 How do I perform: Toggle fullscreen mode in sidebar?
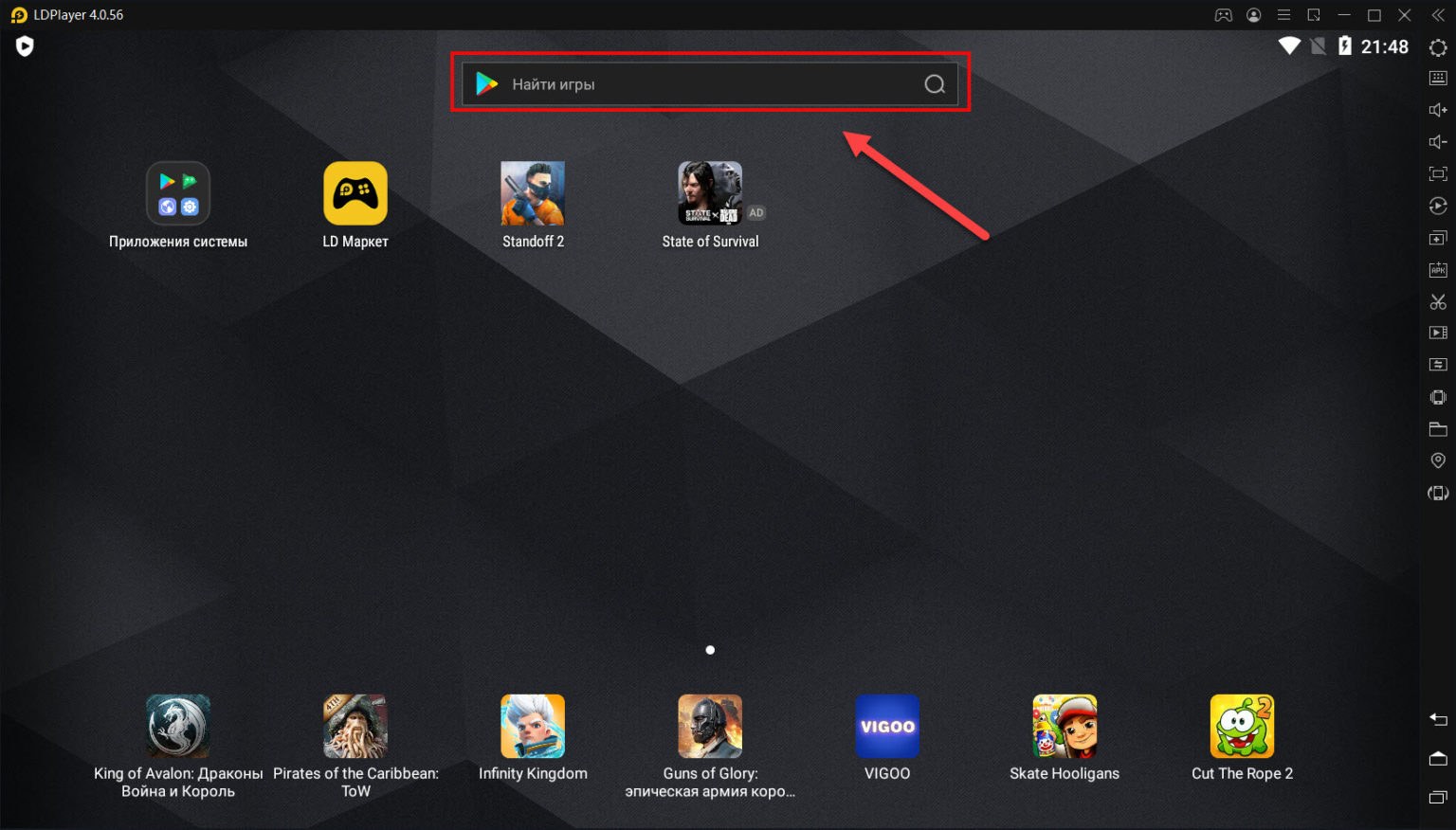coord(1438,174)
